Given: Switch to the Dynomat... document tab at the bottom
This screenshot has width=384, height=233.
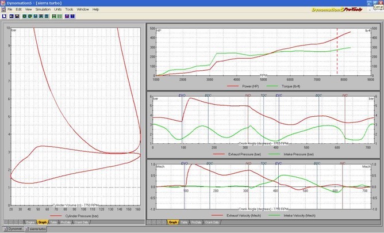Looking at the screenshot, I should 14,229.
